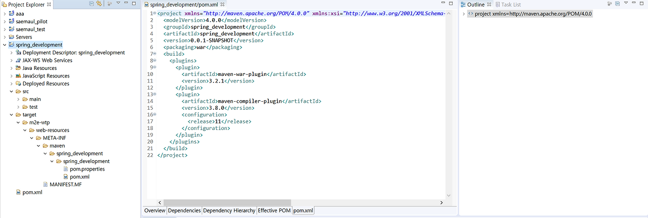Image resolution: width=648 pixels, height=218 pixels.
Task: Expand Deployed Resources
Action: pyautogui.click(x=11, y=83)
